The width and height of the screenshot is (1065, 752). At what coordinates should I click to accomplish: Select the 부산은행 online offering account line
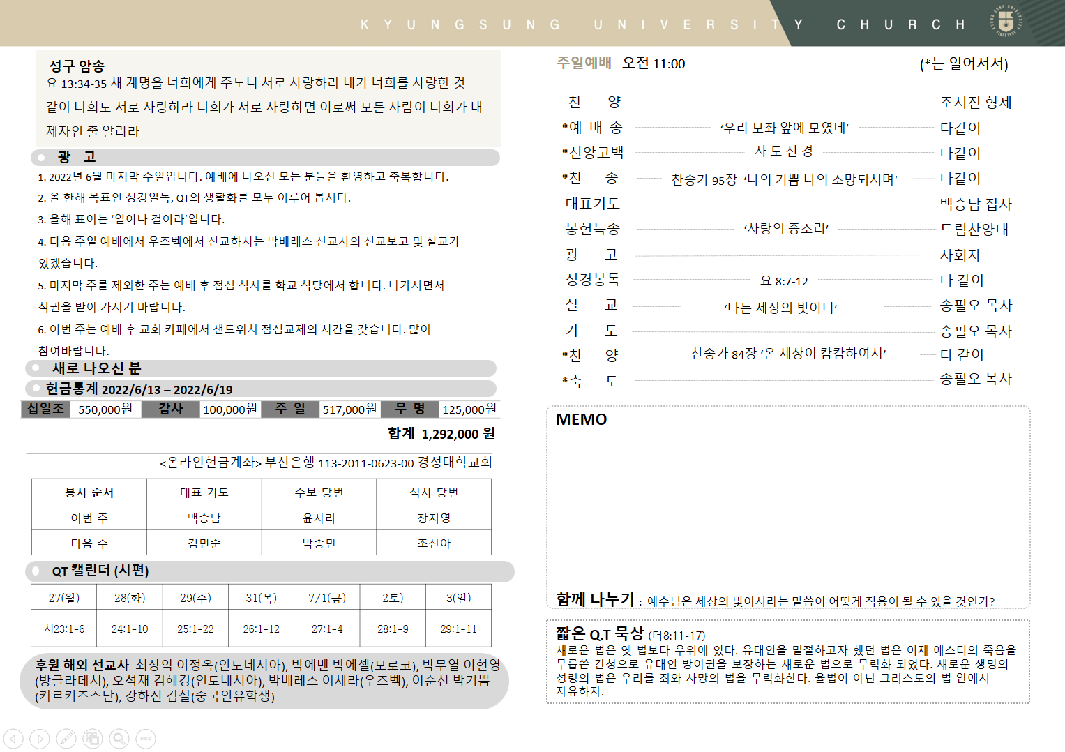pyautogui.click(x=326, y=463)
